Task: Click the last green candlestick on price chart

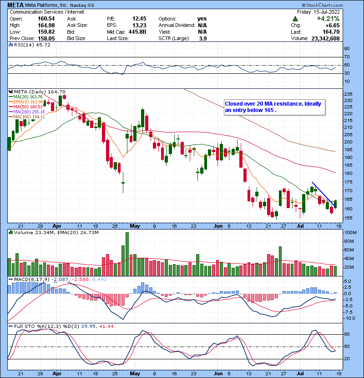Action: point(335,204)
